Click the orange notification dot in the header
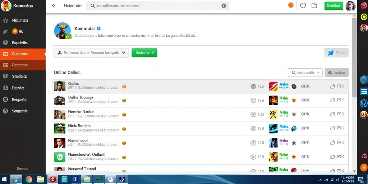368x184 pixels. pyautogui.click(x=291, y=5)
